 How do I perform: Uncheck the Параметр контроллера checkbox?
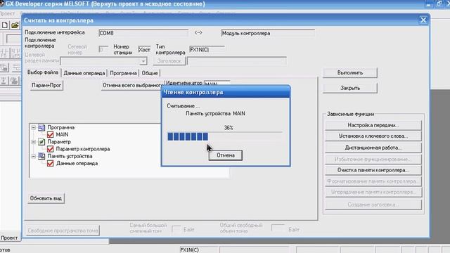50,149
